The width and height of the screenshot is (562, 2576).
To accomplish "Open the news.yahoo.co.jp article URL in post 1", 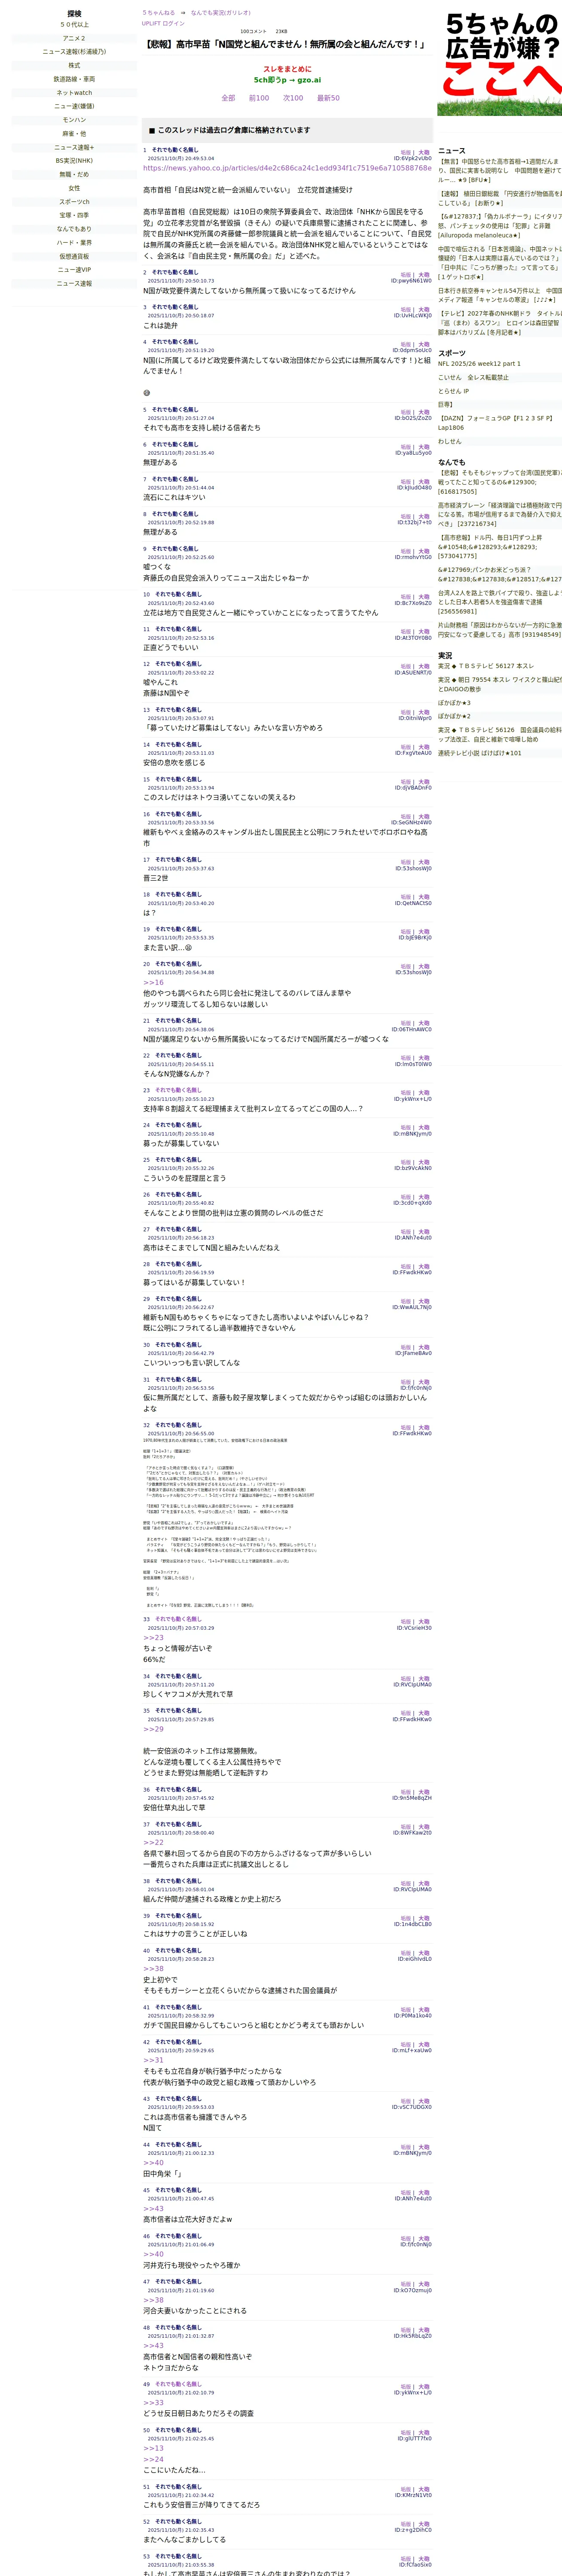I will coord(287,168).
